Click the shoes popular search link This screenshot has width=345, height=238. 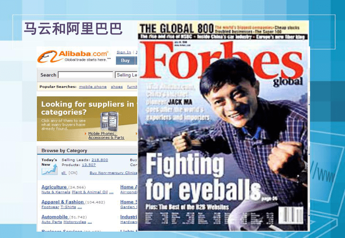click(117, 87)
